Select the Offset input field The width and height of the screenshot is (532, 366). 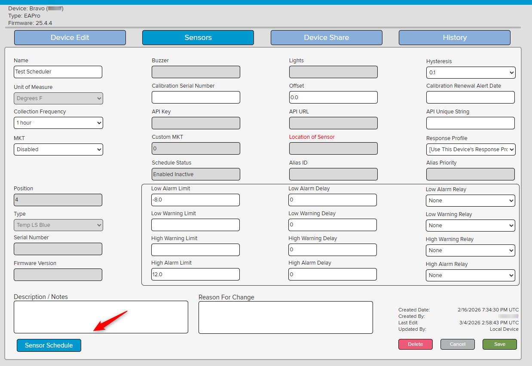click(x=333, y=98)
